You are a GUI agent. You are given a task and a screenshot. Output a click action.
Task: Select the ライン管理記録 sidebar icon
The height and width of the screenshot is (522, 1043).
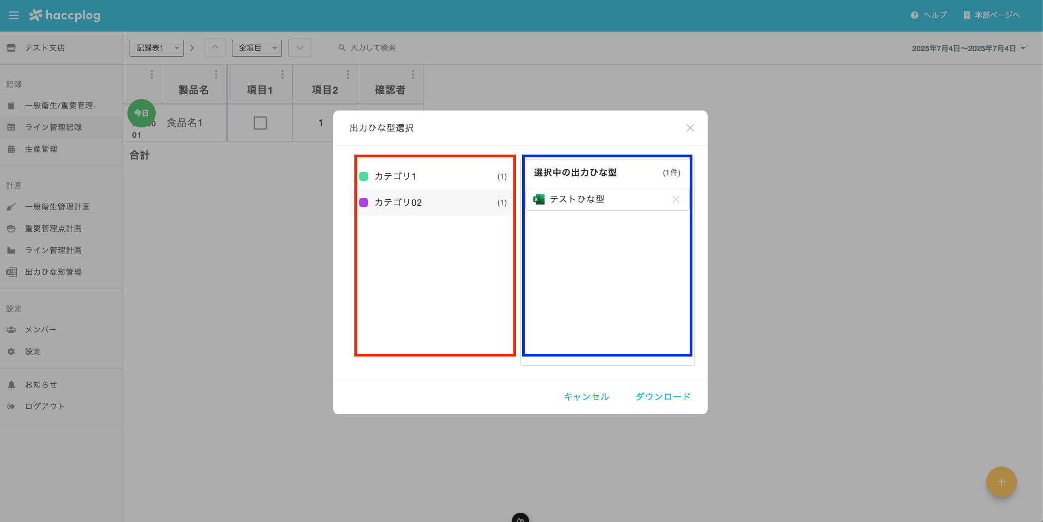click(x=11, y=127)
